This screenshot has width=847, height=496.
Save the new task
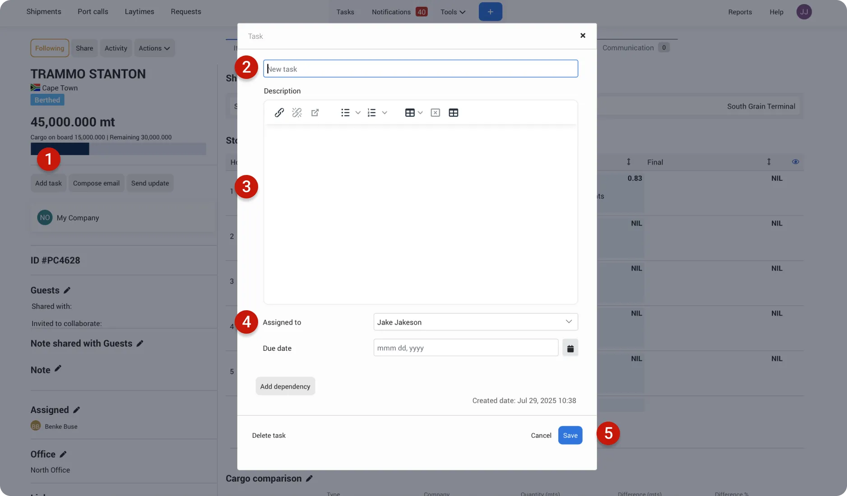pos(570,436)
